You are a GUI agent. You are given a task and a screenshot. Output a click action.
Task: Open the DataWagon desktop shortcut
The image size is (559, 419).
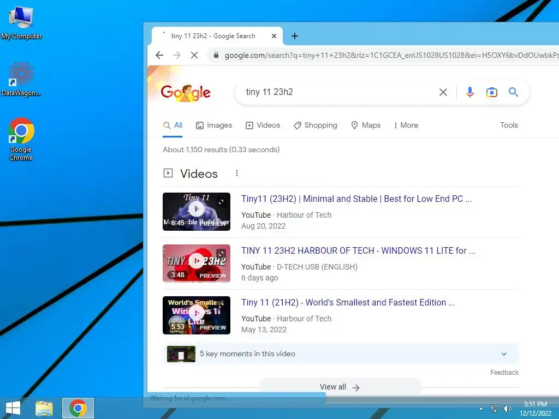21,79
